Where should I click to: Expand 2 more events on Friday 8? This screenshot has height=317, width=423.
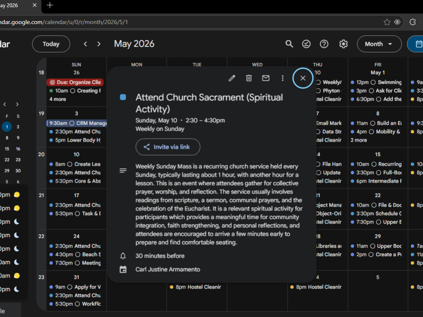359,140
